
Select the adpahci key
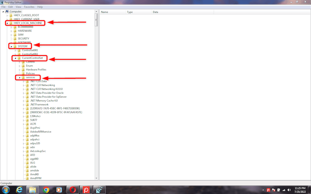click(35, 139)
